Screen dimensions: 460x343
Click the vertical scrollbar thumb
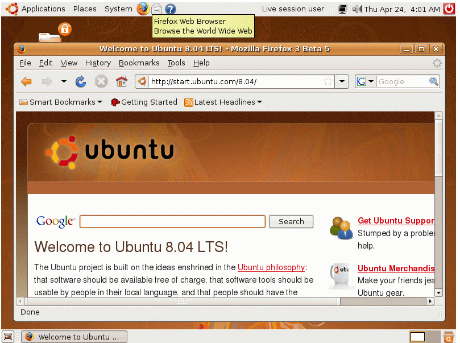(438, 148)
